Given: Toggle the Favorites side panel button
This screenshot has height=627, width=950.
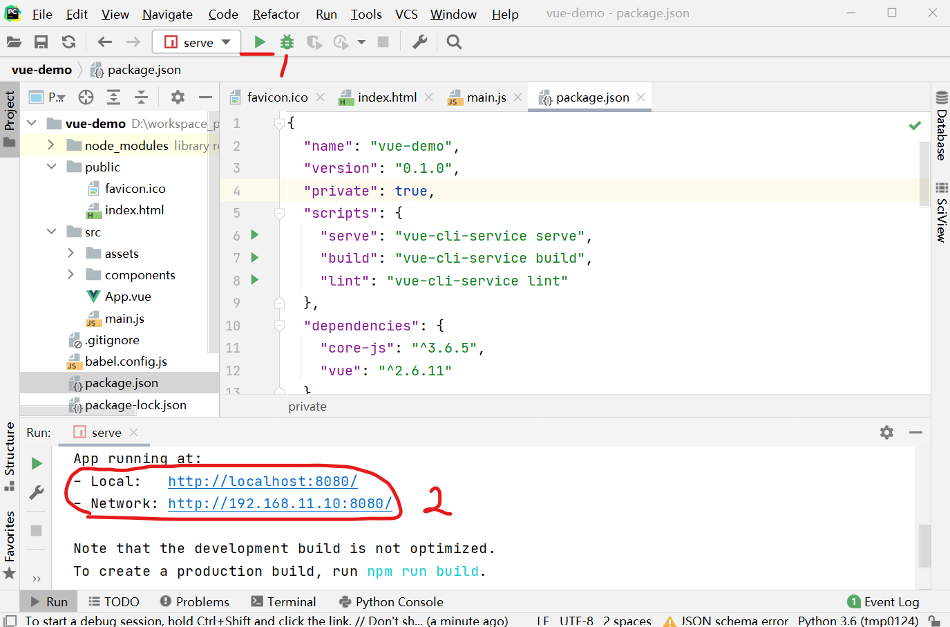Looking at the screenshot, I should point(10,545).
